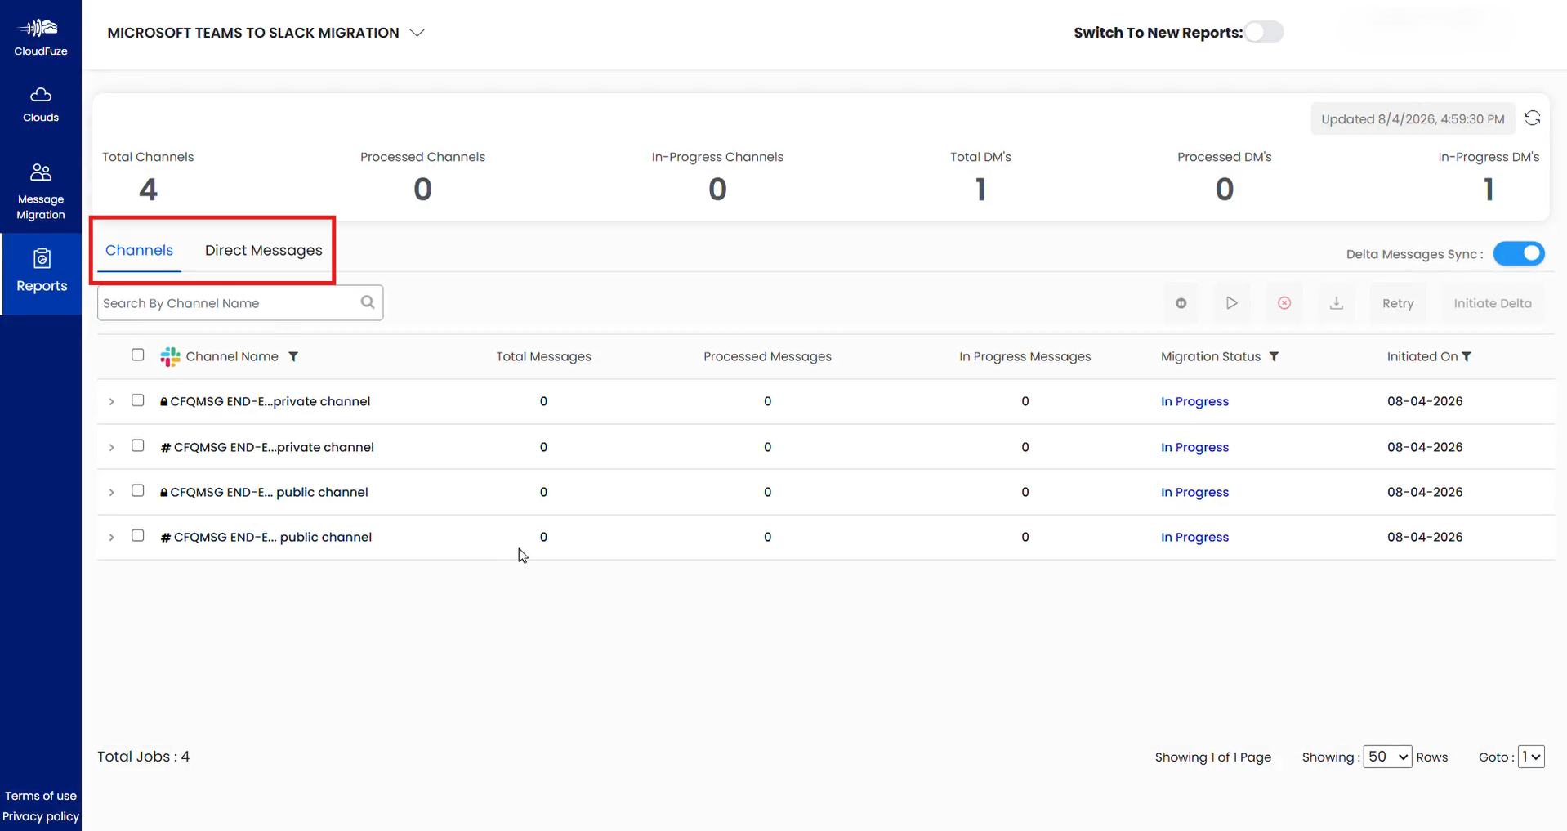Click the download report icon
The height and width of the screenshot is (831, 1567).
click(1337, 303)
